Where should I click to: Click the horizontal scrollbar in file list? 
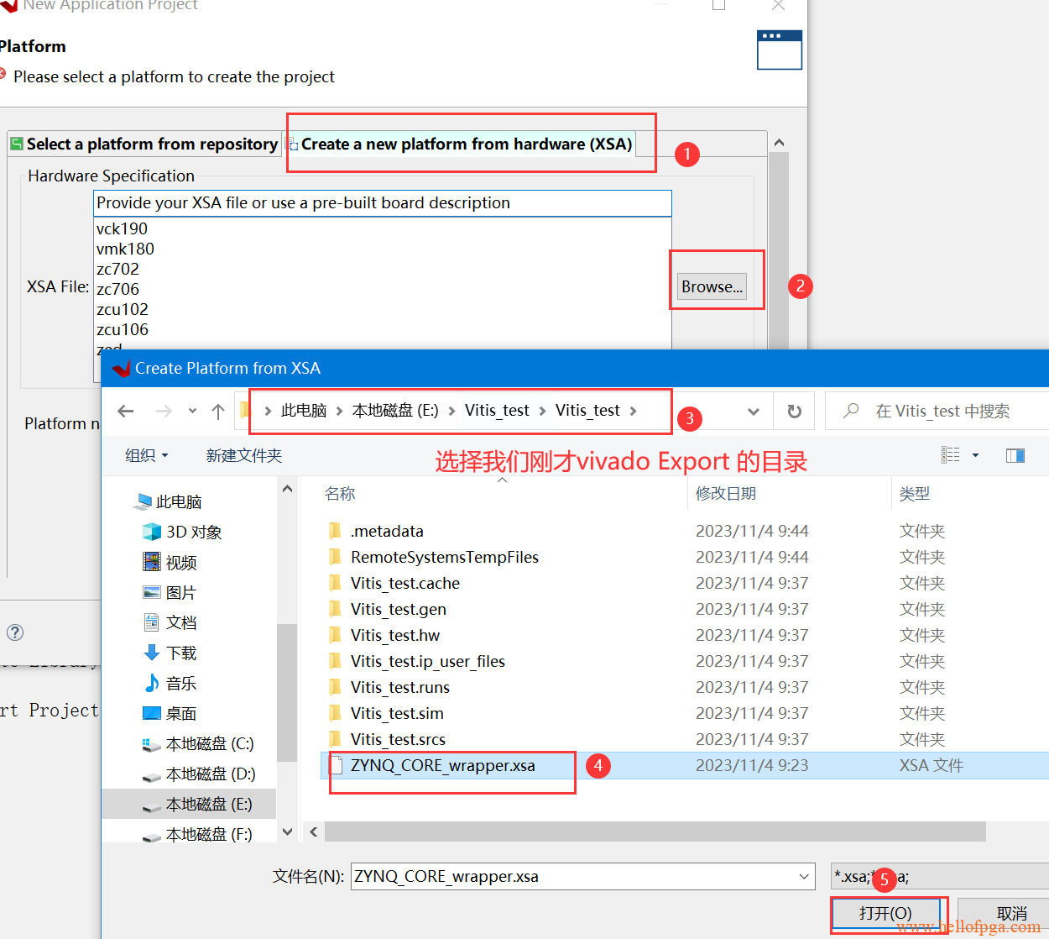655,831
